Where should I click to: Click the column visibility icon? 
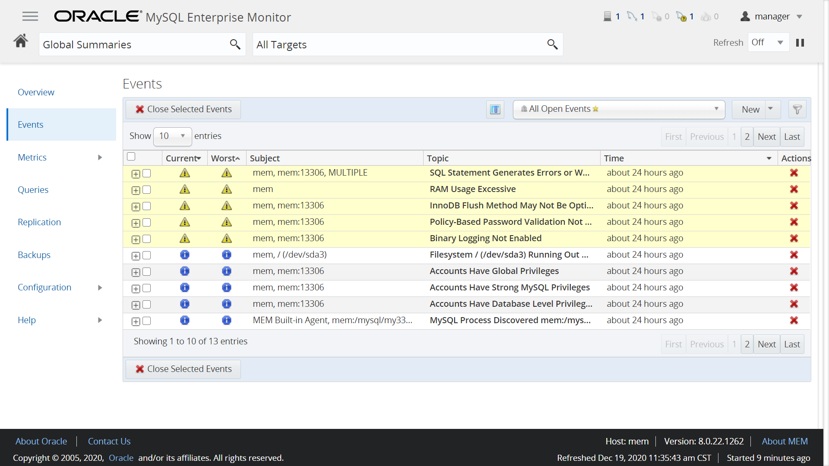495,110
